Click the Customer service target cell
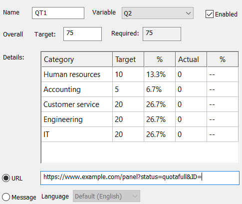 (128, 104)
